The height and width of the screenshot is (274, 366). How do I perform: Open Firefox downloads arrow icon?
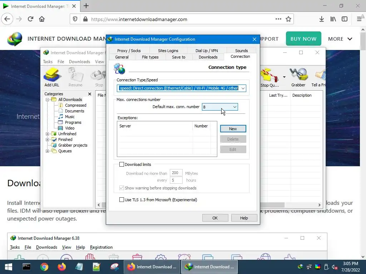tap(321, 19)
